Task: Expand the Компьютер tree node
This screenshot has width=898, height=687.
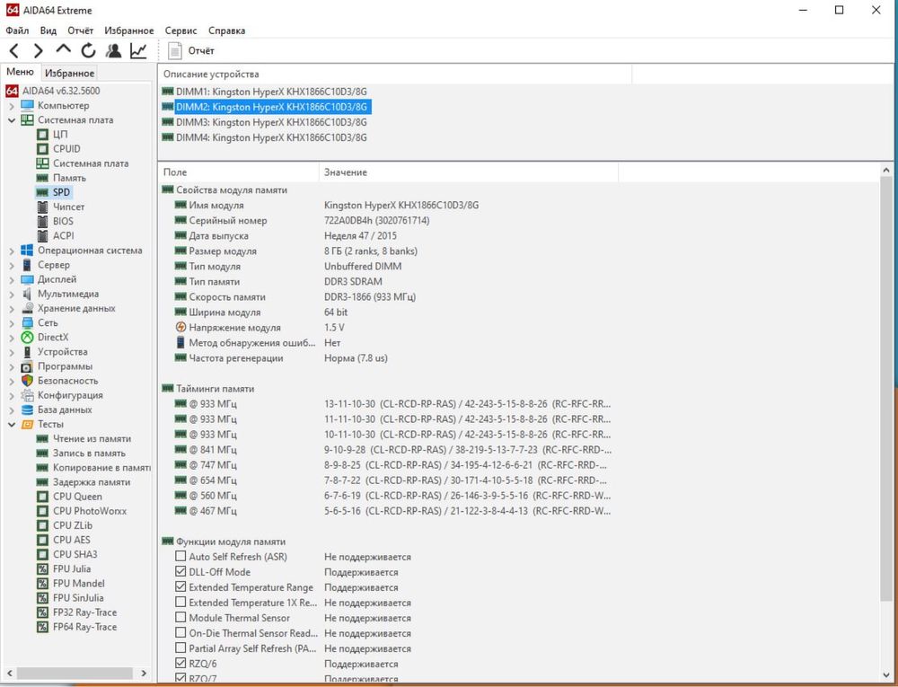Action: pyautogui.click(x=12, y=105)
